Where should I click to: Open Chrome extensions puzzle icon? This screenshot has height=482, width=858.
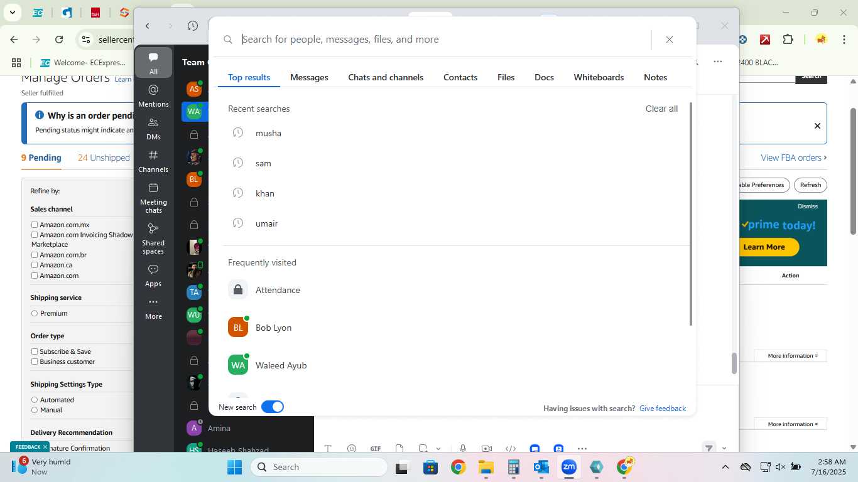coord(788,40)
